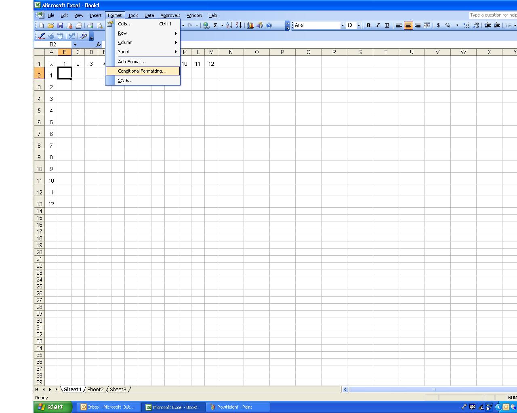The width and height of the screenshot is (517, 413).
Task: Open the Font name dropdown
Action: pos(343,25)
